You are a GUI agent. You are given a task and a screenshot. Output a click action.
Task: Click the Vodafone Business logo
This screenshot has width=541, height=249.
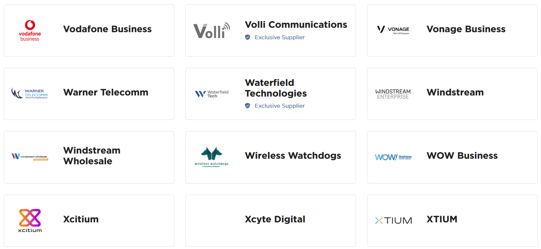(x=30, y=30)
